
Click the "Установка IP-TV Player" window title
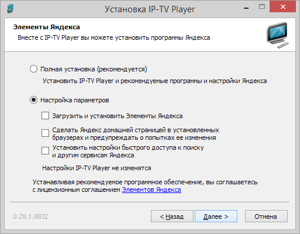click(x=150, y=9)
